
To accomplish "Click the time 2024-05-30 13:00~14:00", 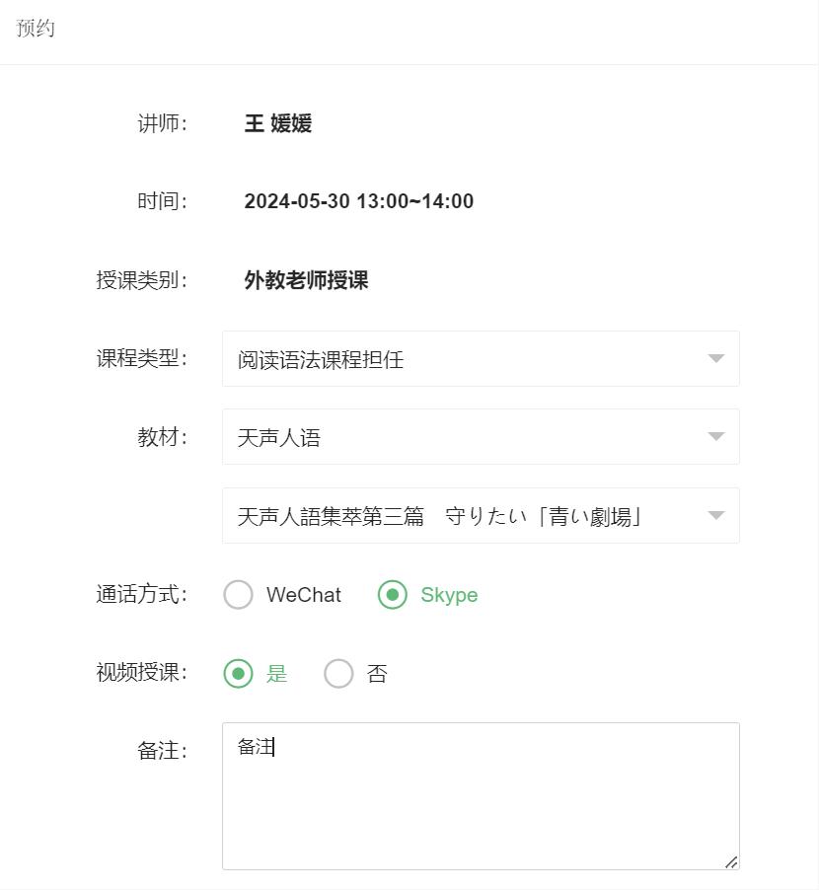I will [359, 201].
